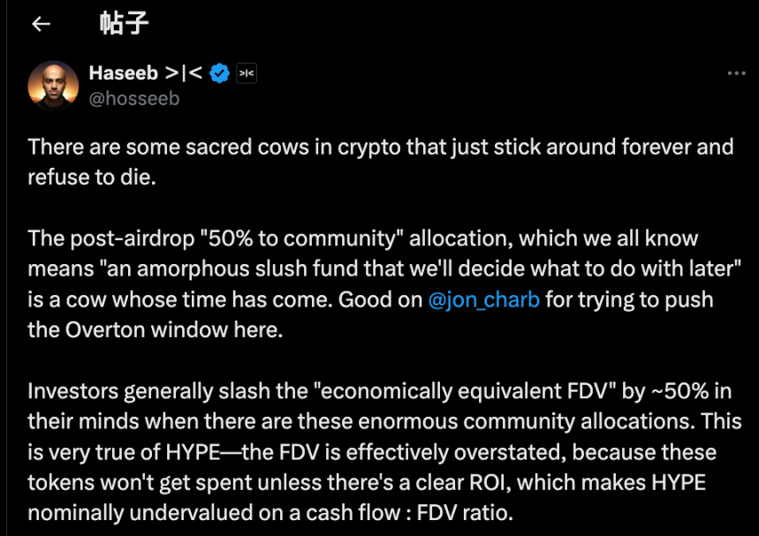Click the 'sacred cows in crypto' first line
Image resolution: width=759 pixels, height=536 pixels.
pos(380,146)
